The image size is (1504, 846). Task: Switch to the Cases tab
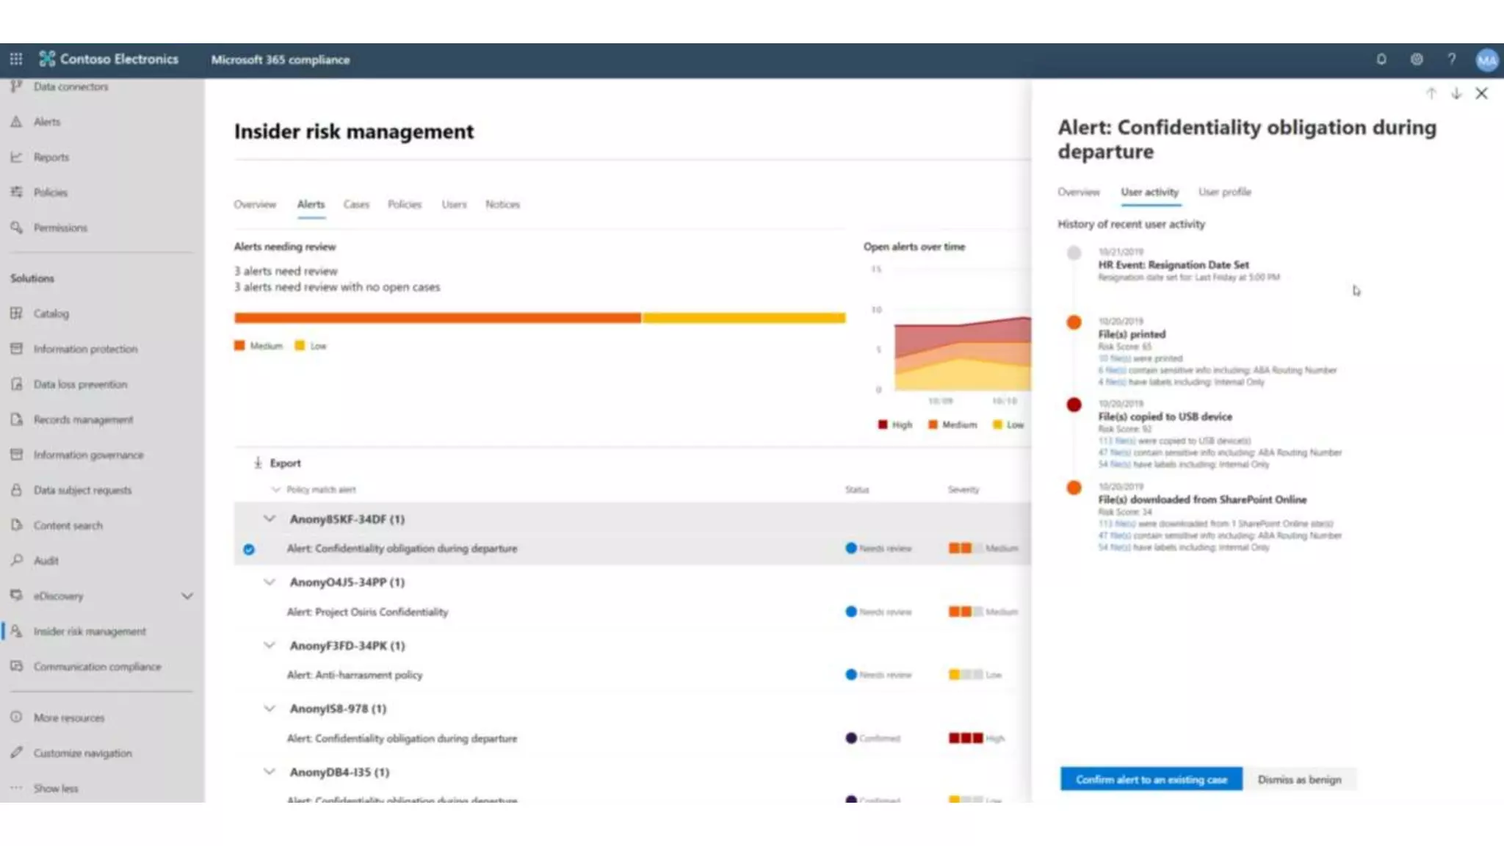point(356,204)
